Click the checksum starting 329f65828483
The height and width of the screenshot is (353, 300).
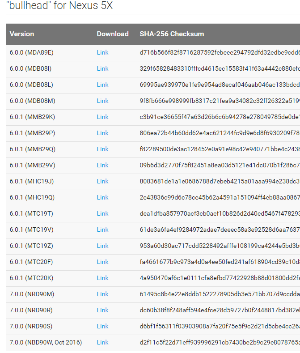(x=220, y=68)
